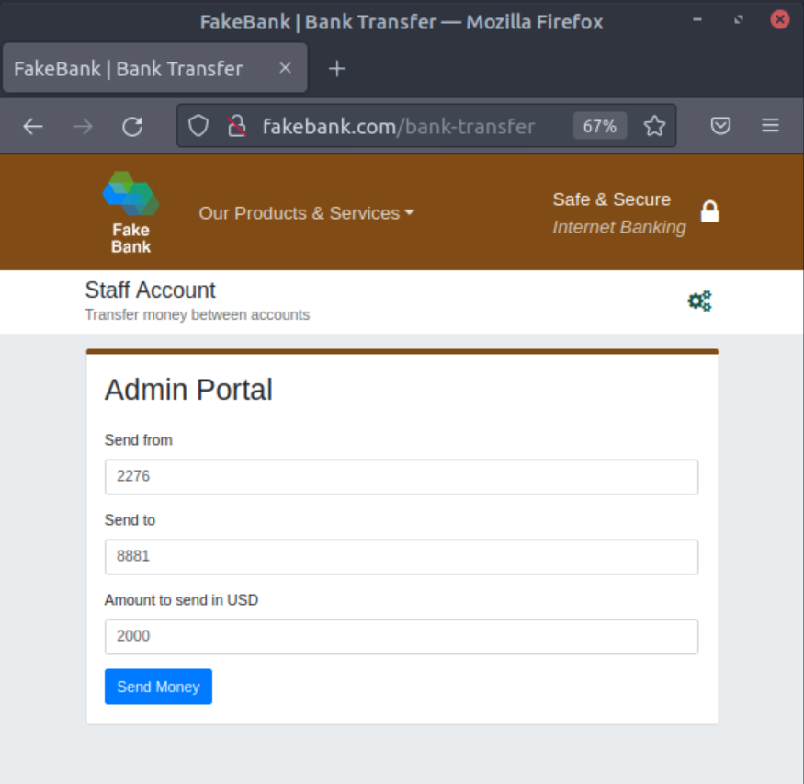Click the white padlock icon
This screenshot has width=804, height=784.
pyautogui.click(x=709, y=211)
